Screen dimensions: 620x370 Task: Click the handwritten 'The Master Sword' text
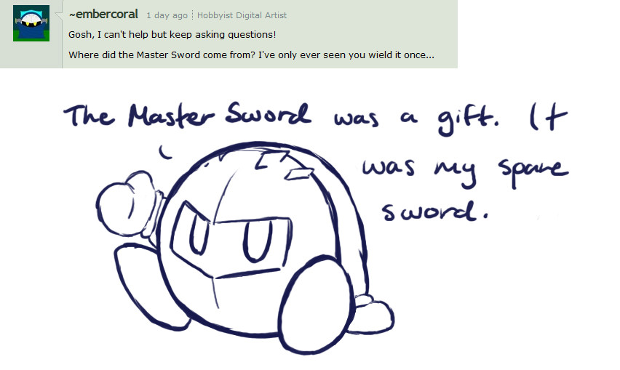(x=188, y=116)
